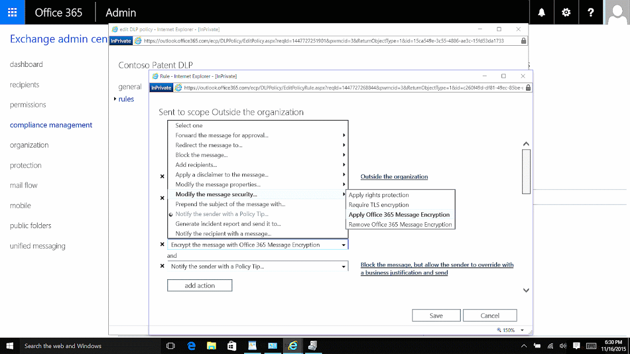Open the touch keyboard icon in the tray

click(592, 346)
